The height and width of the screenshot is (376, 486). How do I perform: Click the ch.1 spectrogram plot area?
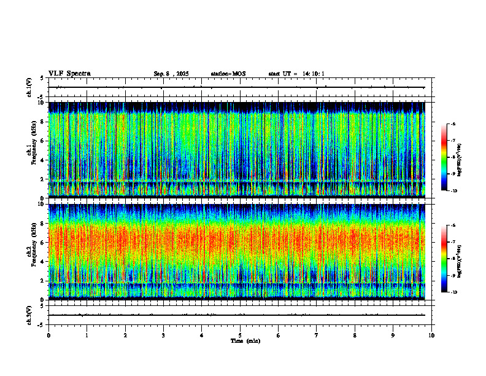[x=237, y=150]
